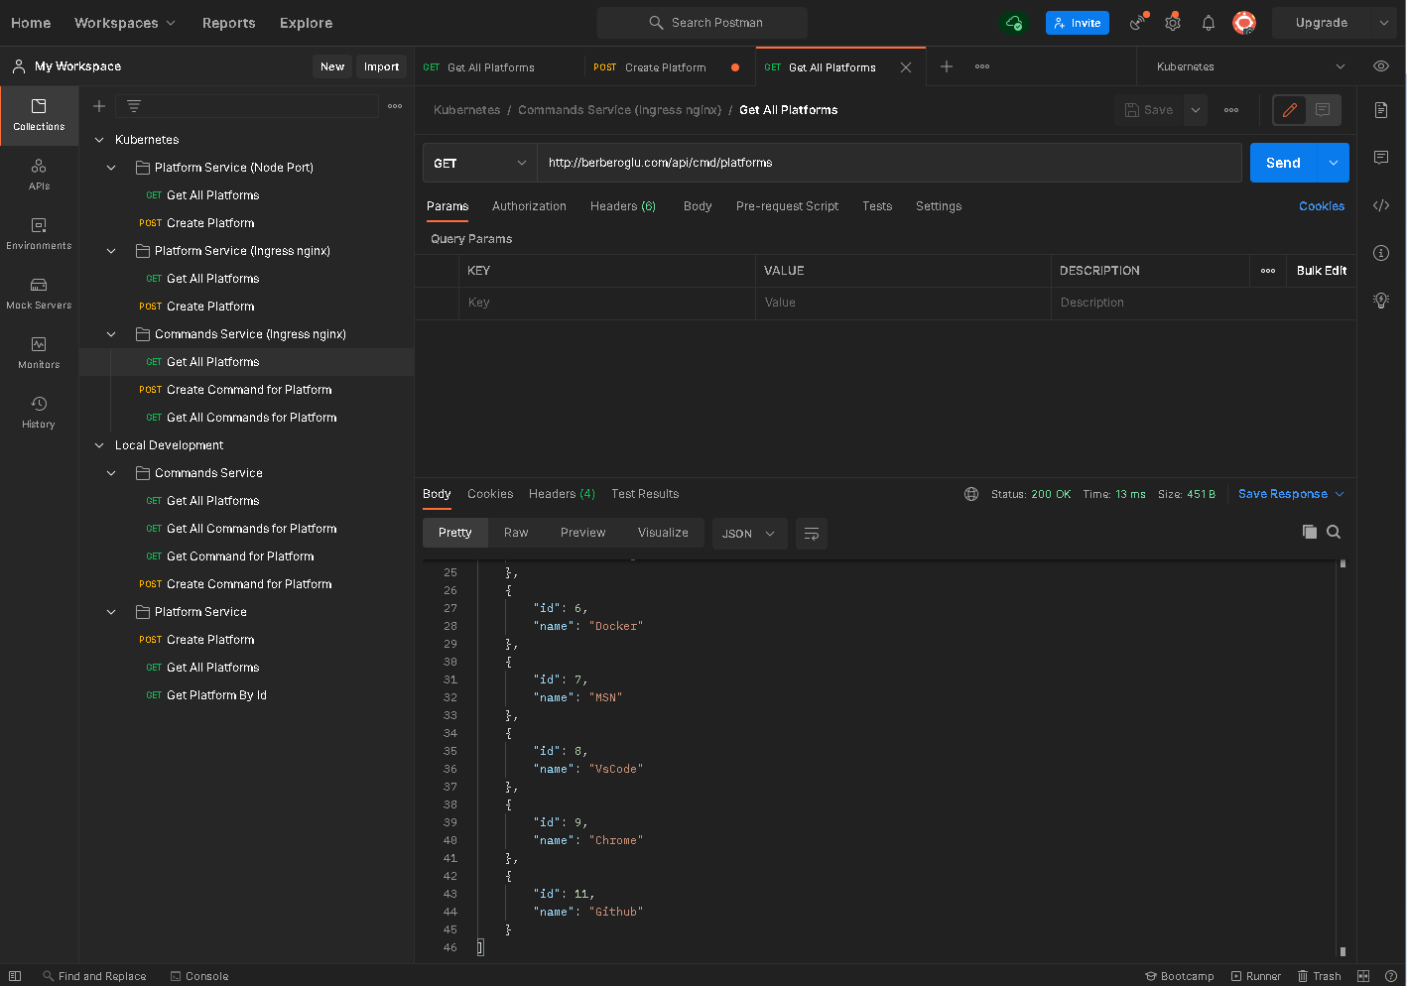The width and height of the screenshot is (1407, 986).
Task: Open the JSON format dropdown
Action: (749, 534)
